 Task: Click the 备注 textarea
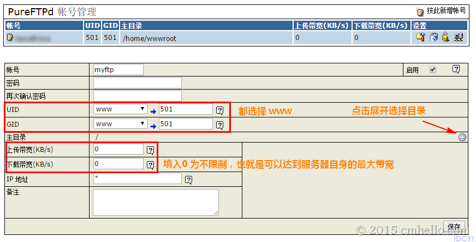click(x=156, y=202)
